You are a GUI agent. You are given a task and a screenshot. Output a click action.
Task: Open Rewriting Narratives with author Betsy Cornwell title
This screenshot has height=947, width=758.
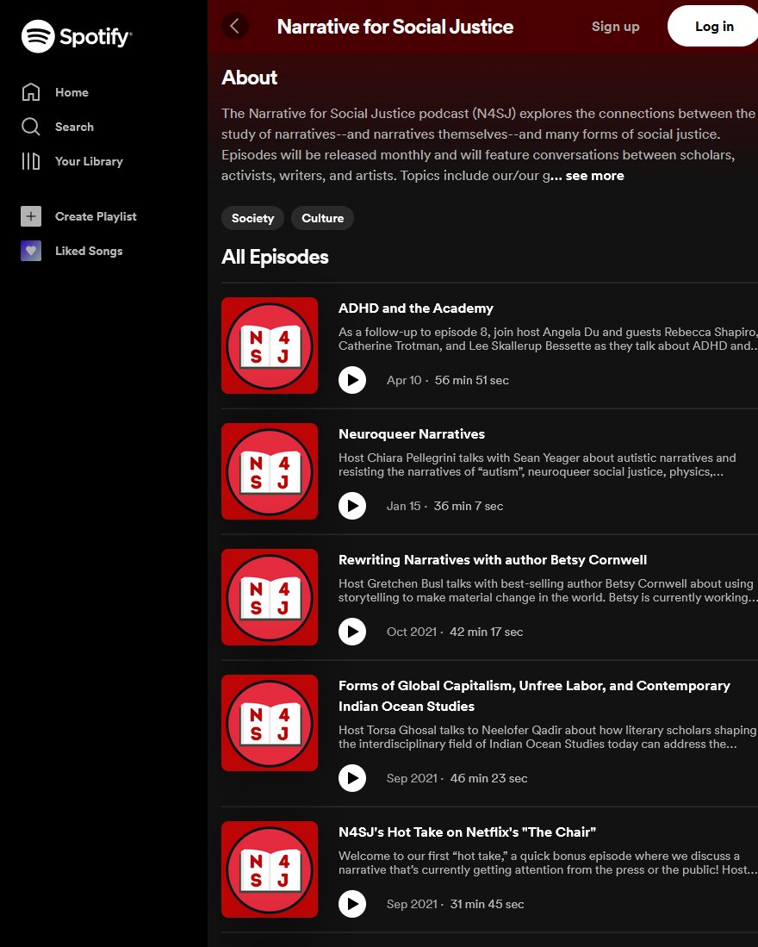[x=493, y=560]
